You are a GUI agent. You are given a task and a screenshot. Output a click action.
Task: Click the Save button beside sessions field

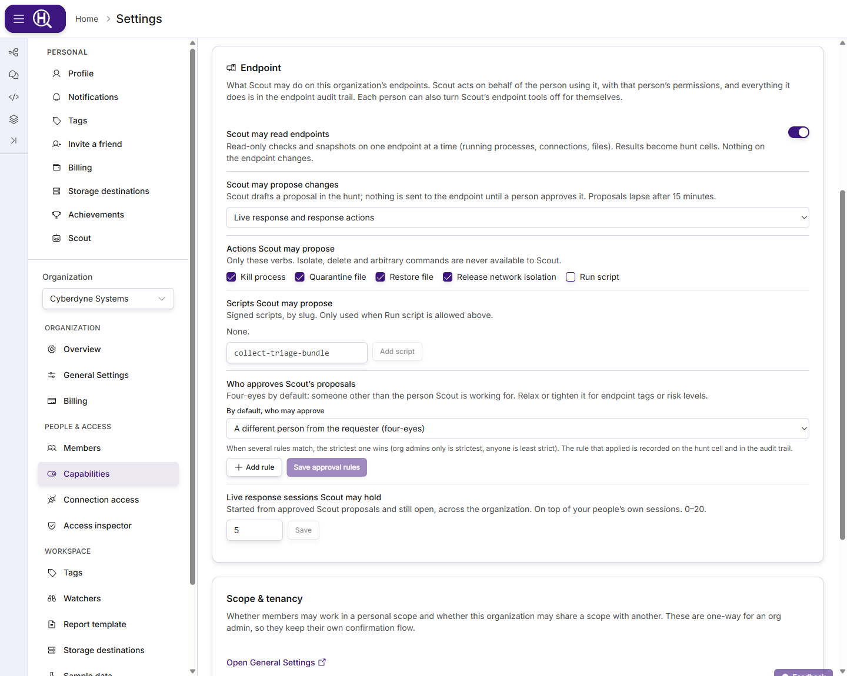coord(304,530)
